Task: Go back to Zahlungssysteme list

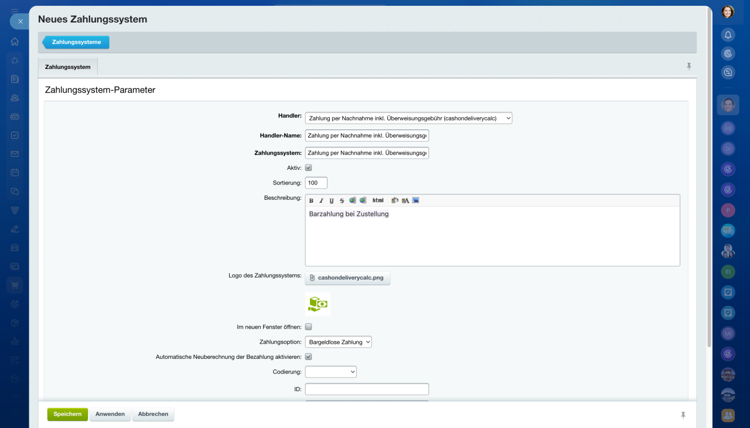Action: click(76, 42)
